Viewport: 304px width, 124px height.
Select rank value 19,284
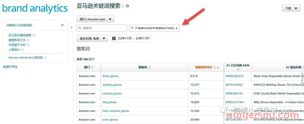point(195,111)
